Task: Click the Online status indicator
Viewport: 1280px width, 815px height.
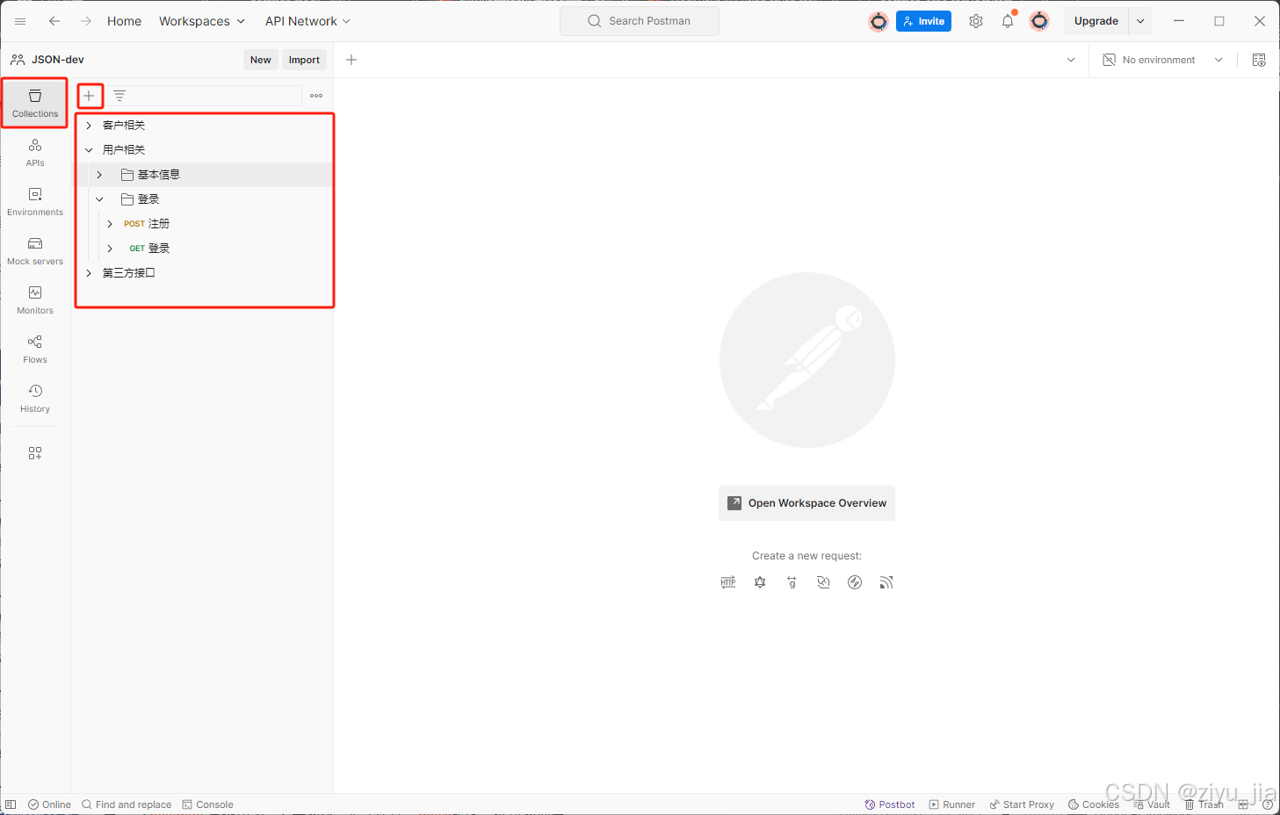Action: (49, 804)
